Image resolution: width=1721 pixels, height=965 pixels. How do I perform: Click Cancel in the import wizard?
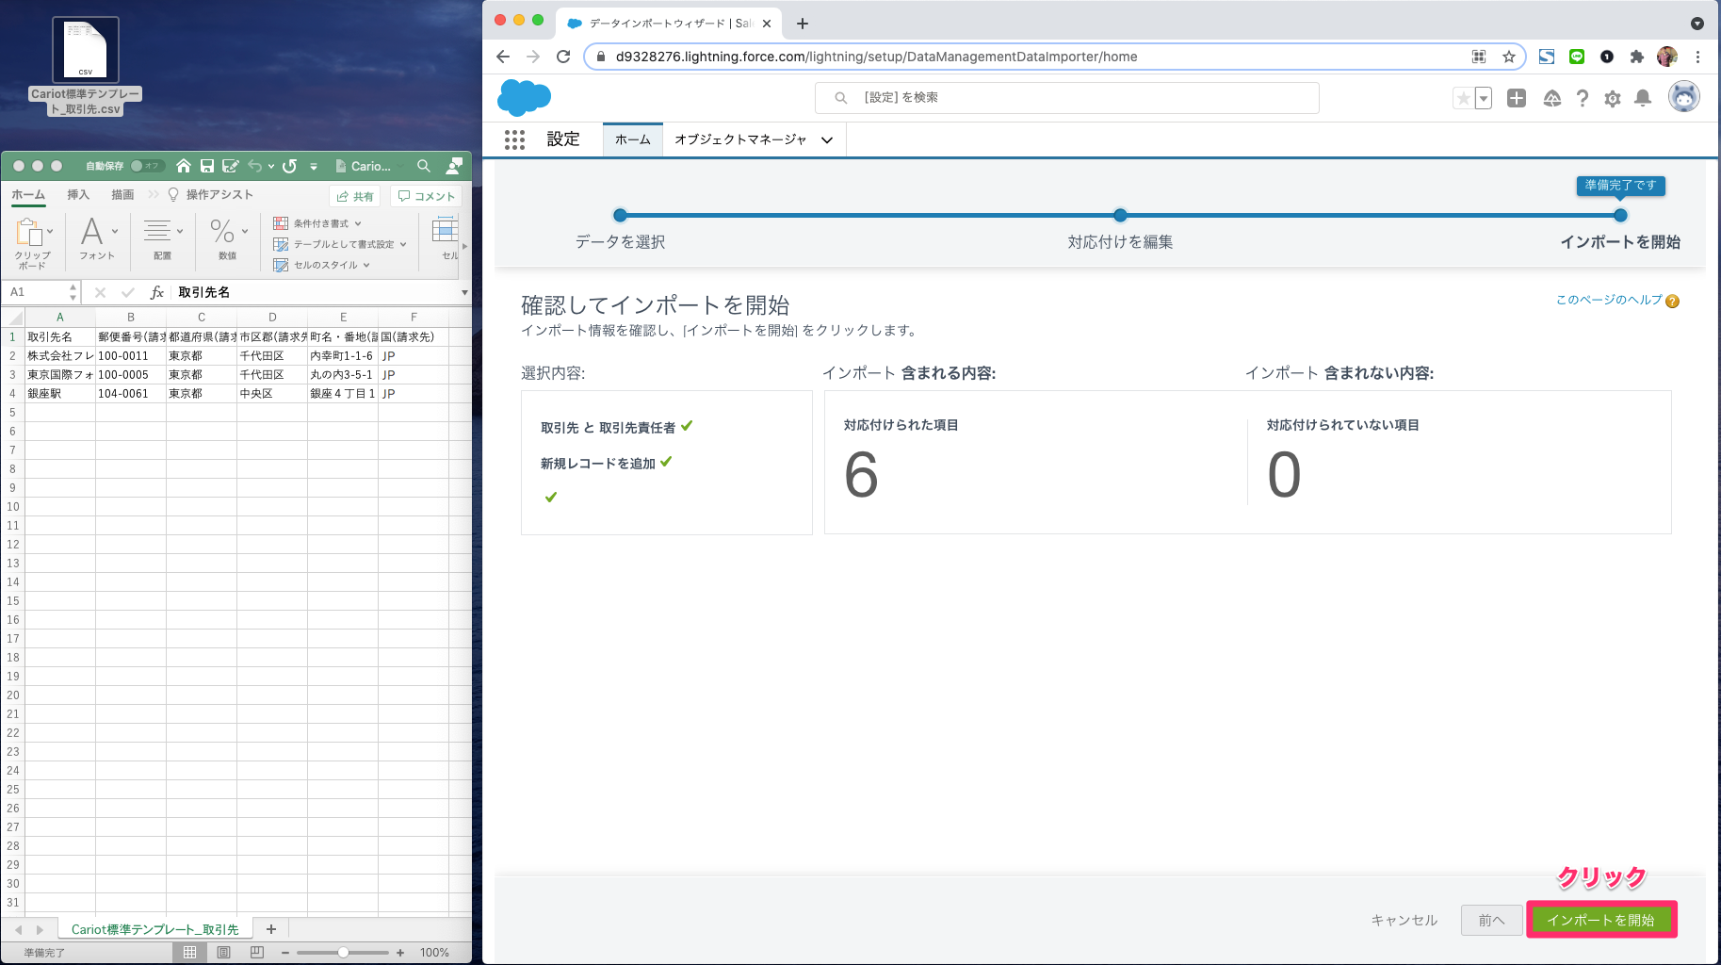coord(1404,920)
